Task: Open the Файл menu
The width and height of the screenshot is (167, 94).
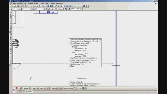Action: coord(14,3)
